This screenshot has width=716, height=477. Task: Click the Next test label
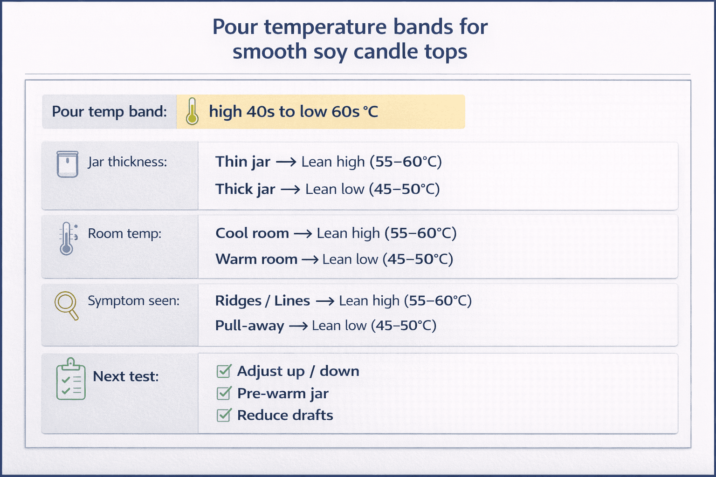(x=125, y=376)
